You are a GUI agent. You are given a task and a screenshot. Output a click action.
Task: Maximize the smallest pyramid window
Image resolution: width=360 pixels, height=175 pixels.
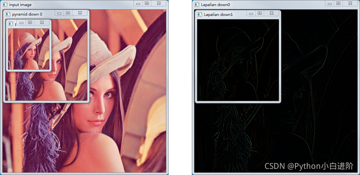pos(30,22)
